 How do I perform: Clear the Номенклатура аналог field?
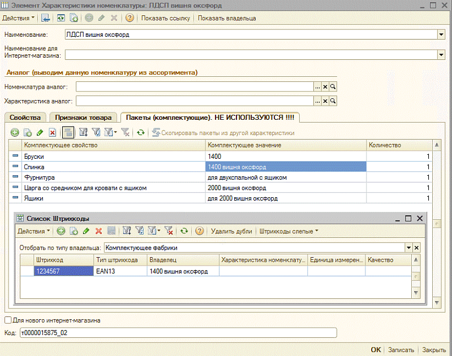tap(325, 86)
